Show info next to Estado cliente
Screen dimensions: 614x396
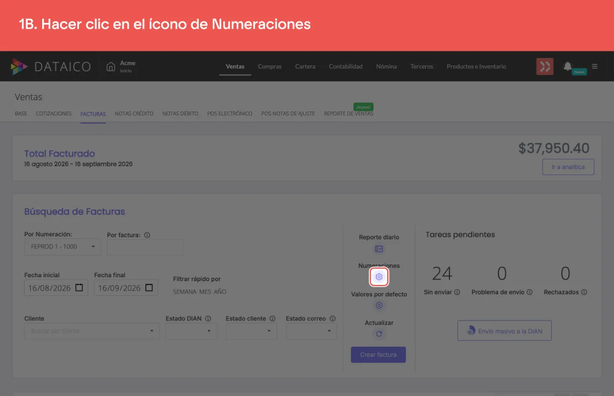[x=272, y=318]
